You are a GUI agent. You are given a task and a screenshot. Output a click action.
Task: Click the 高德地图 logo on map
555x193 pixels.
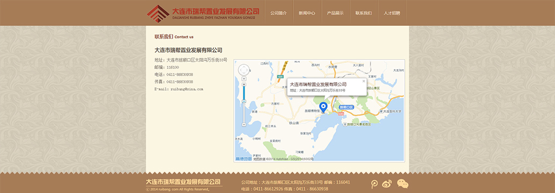point(244,159)
